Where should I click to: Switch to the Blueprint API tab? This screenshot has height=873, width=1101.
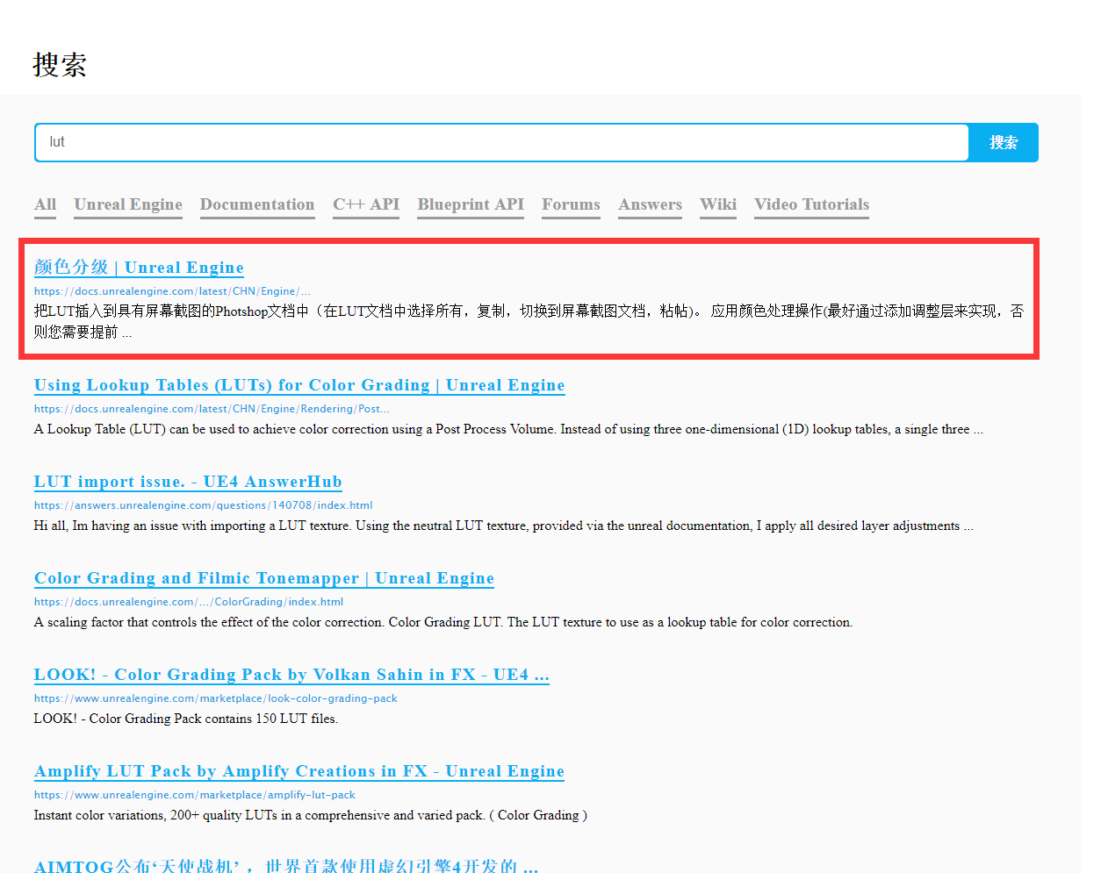471,204
